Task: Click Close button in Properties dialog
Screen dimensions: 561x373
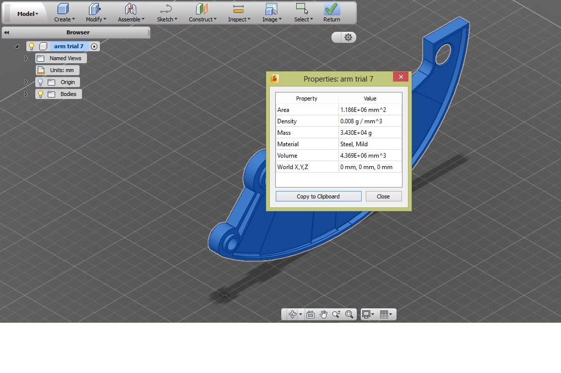Action: click(x=384, y=196)
